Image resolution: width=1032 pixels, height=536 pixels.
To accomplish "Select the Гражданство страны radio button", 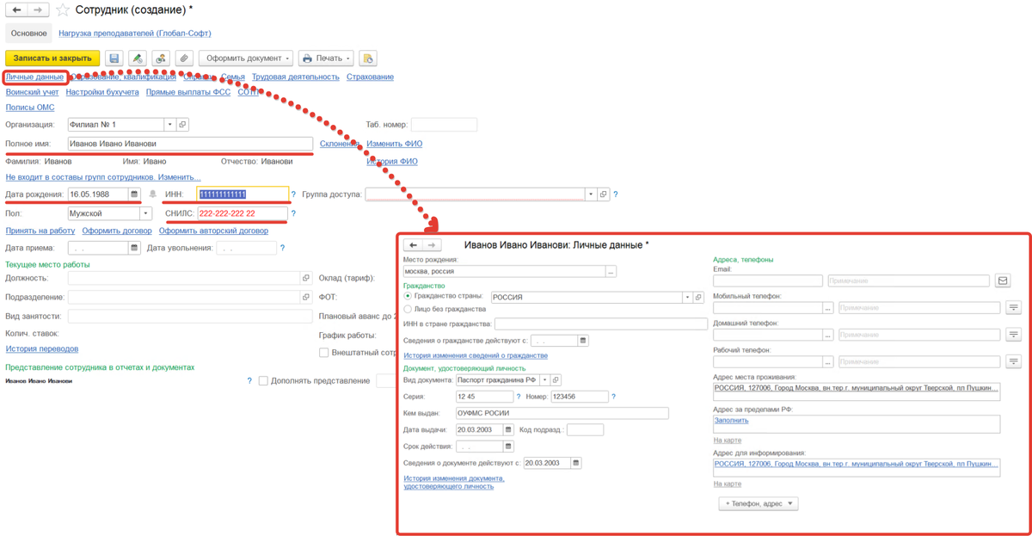I will 408,296.
